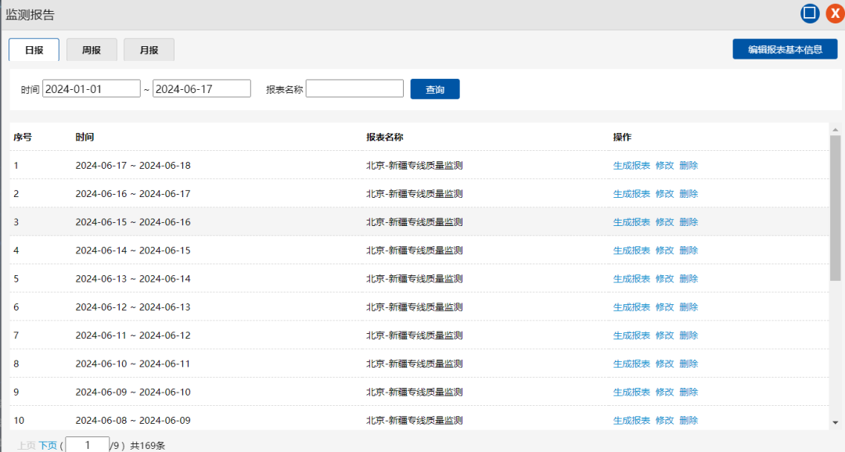Viewport: 845px width, 452px height.
Task: Focus the start date field 2024-01-01
Action: (92, 89)
